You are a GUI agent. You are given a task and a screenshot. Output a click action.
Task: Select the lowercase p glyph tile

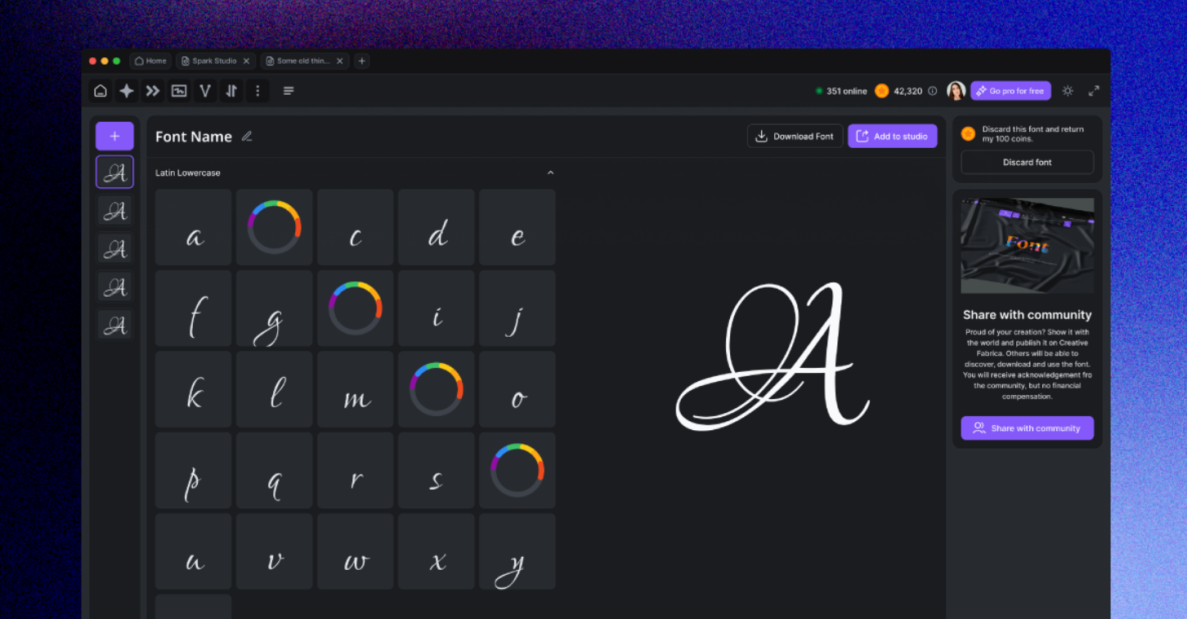194,470
